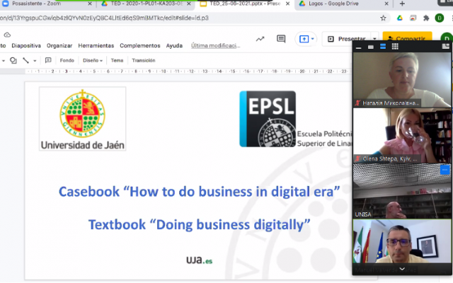Open more options on Zoom video tile
Viewport: 453px width, 283px height.
pos(445,170)
